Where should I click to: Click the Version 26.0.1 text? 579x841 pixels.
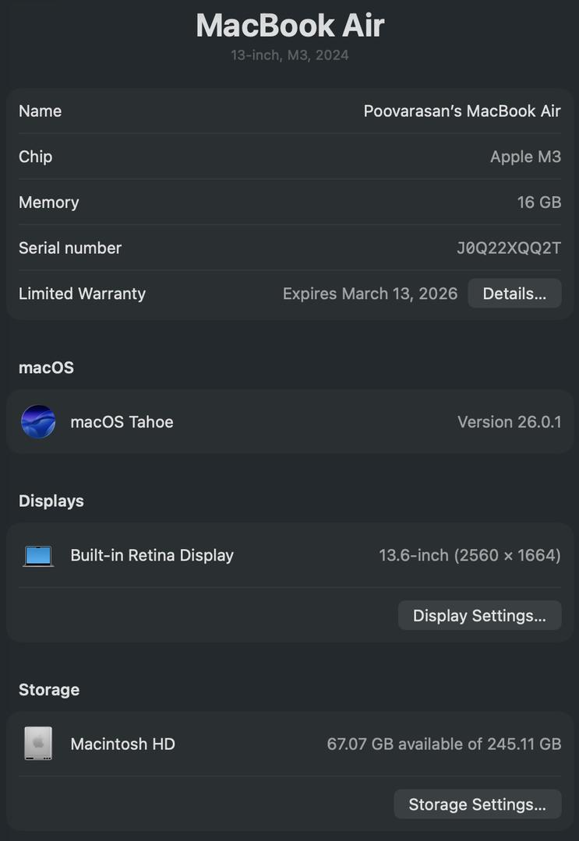pos(509,422)
